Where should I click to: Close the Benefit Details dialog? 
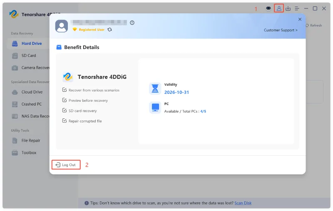(300, 19)
